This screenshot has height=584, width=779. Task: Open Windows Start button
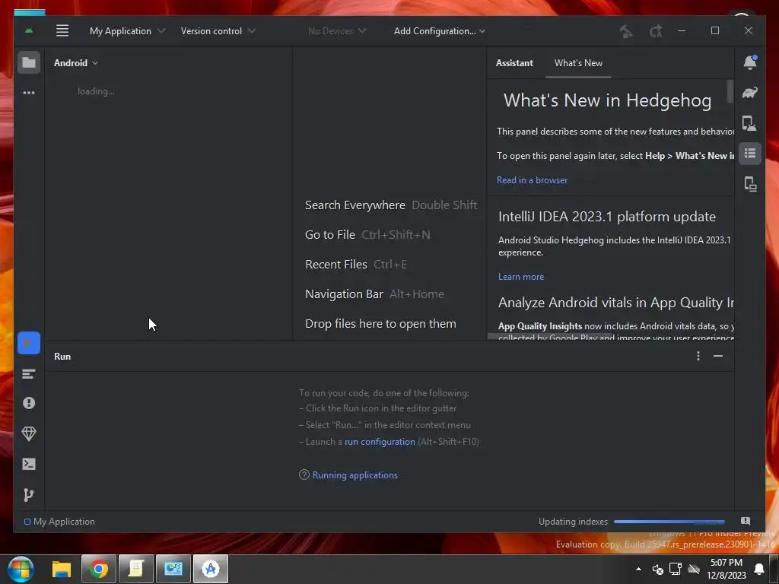click(21, 569)
